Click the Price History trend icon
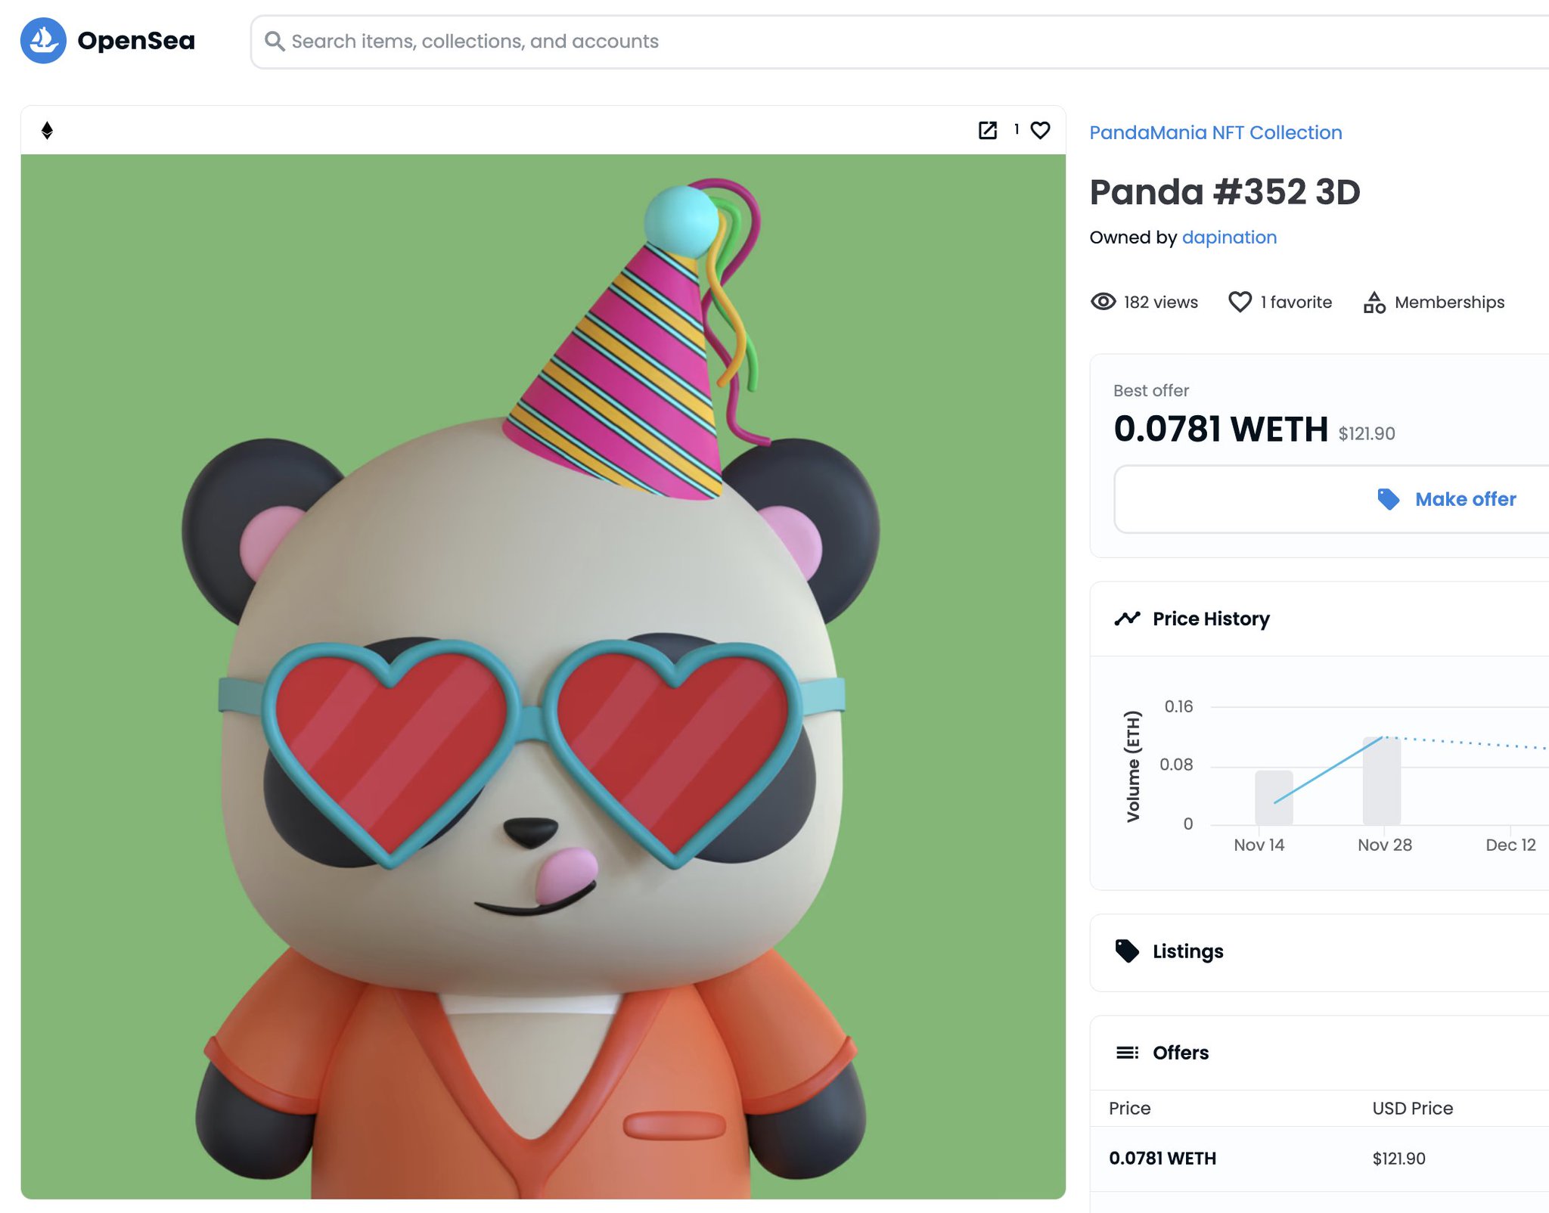This screenshot has height=1213, width=1549. click(1127, 619)
